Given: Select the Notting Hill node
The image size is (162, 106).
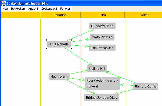Looking at the screenshot, I should [97, 68].
